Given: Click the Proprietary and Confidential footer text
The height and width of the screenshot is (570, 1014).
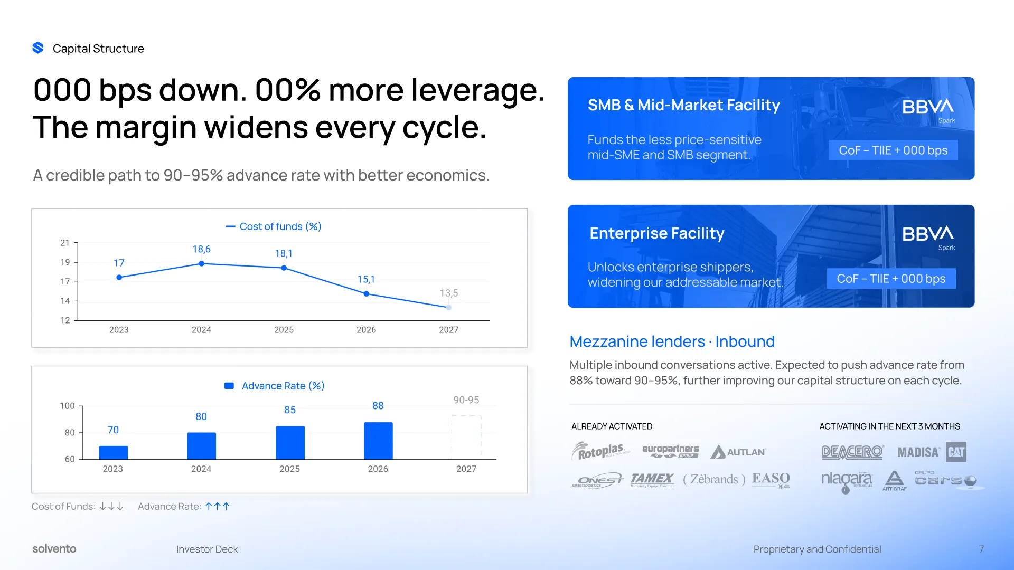Looking at the screenshot, I should pos(817,549).
